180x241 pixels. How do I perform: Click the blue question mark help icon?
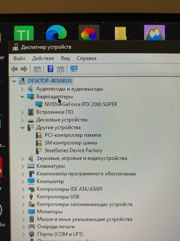click(x=50, y=69)
